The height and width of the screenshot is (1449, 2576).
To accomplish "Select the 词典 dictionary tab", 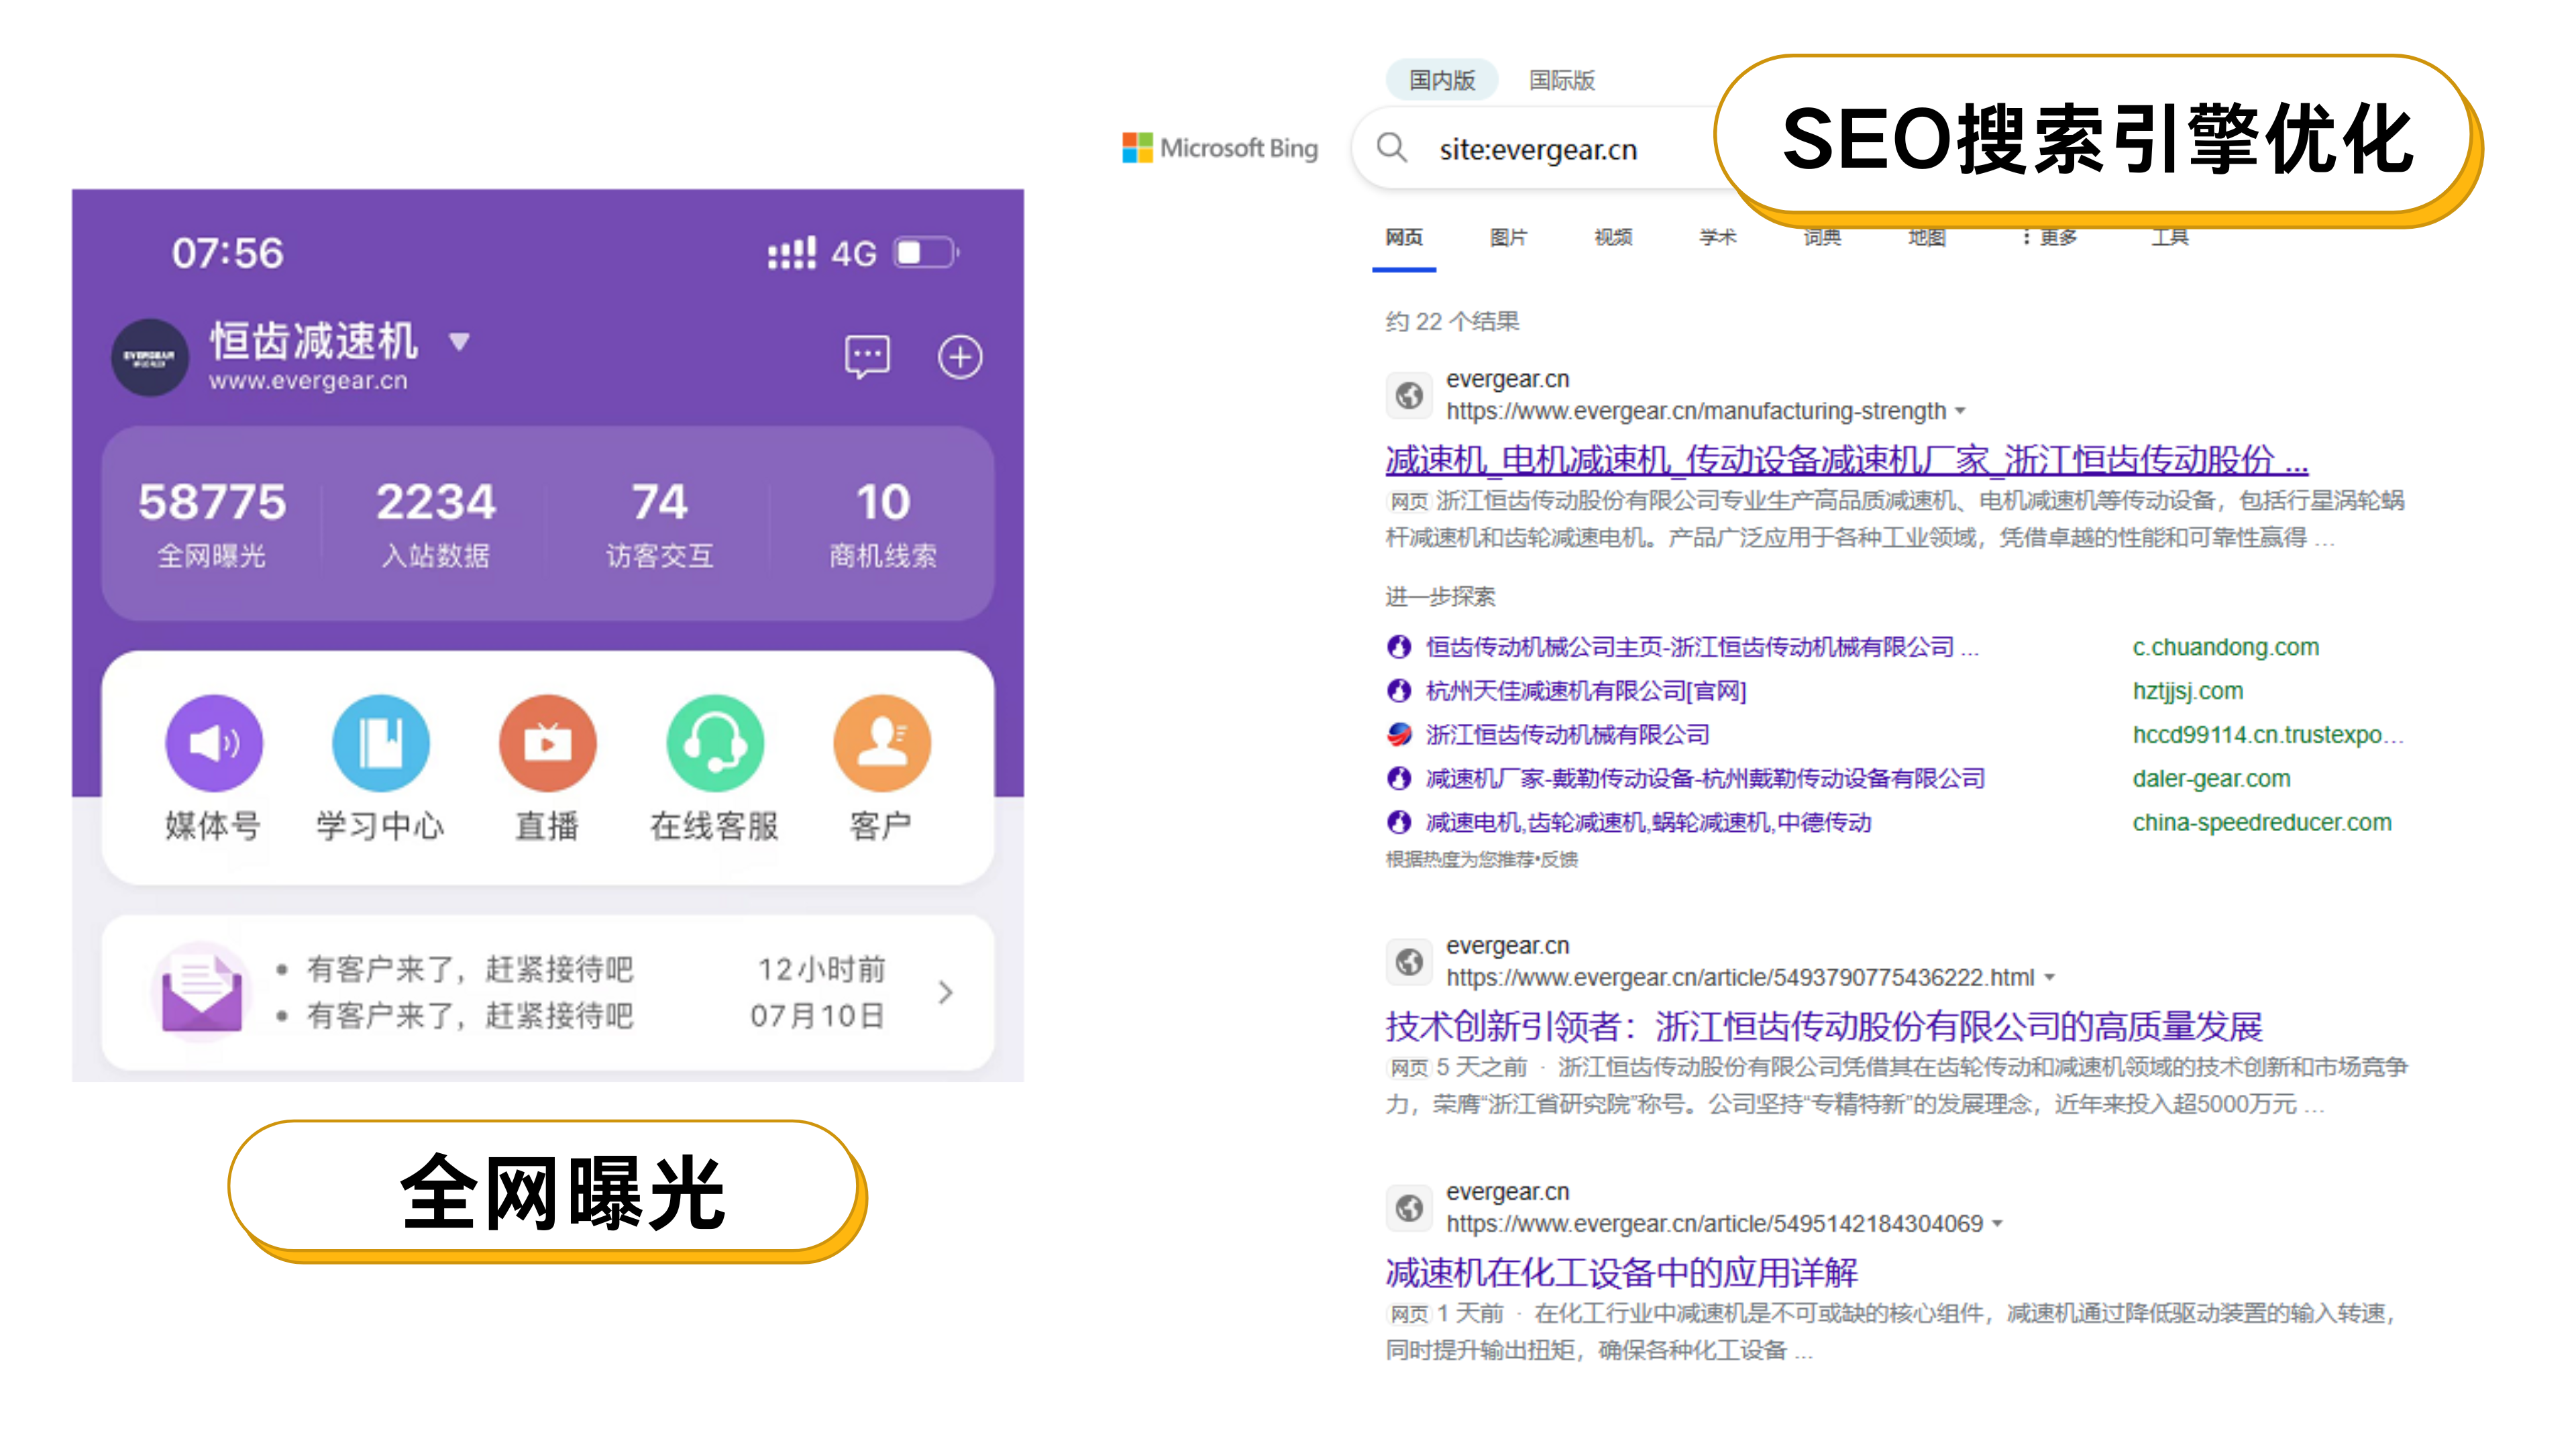I will coord(1822,238).
